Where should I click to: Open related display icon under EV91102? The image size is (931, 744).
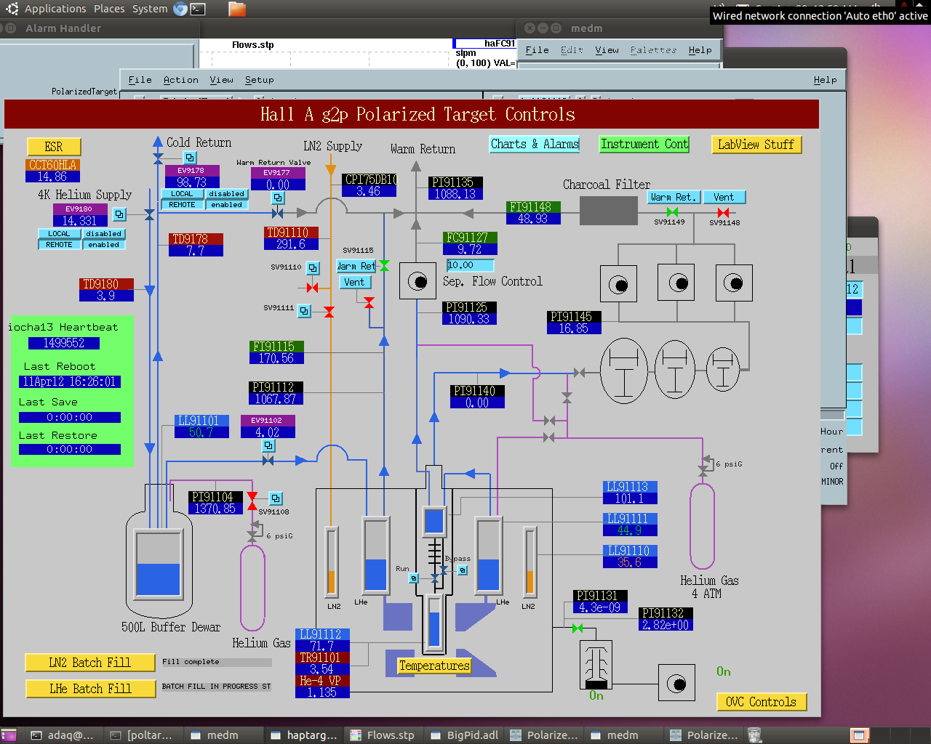tap(268, 445)
